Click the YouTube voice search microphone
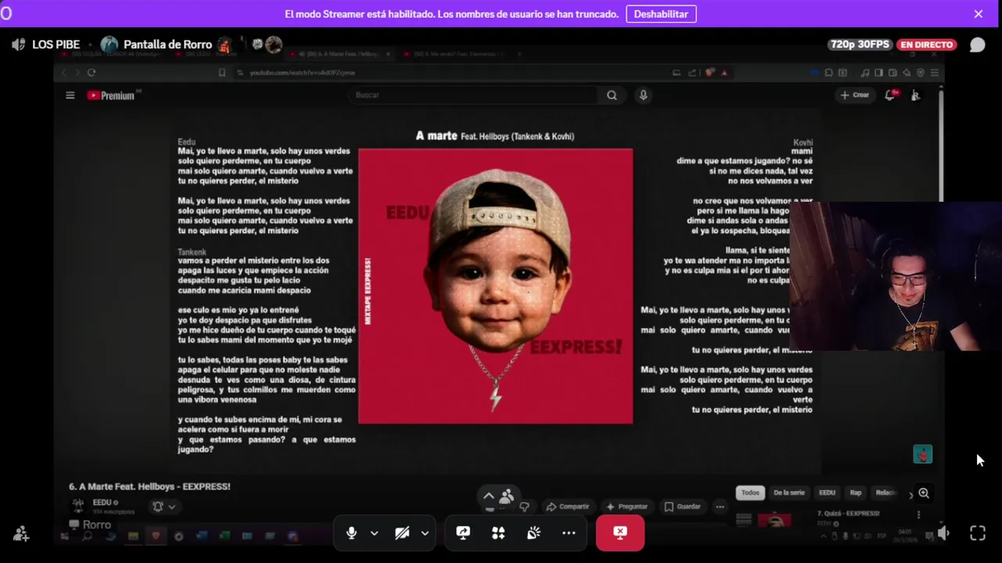 coord(643,95)
